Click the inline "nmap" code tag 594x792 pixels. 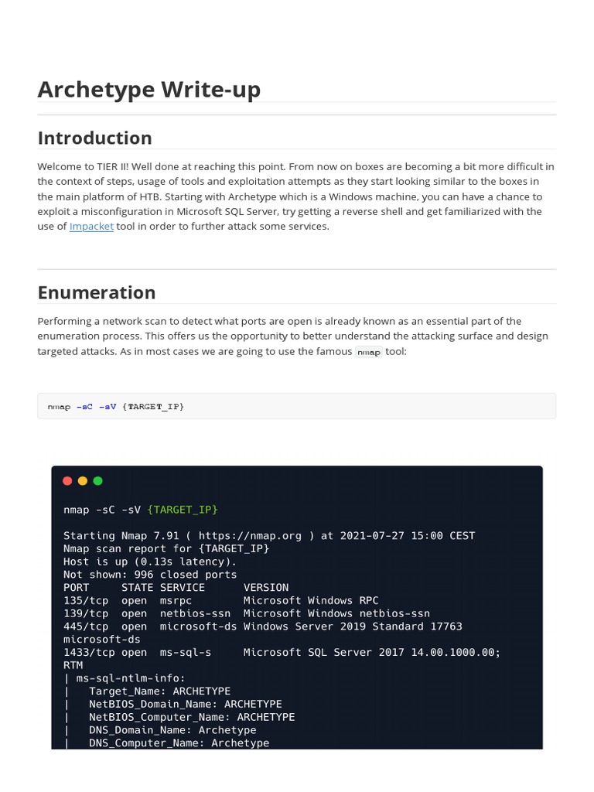pos(369,352)
